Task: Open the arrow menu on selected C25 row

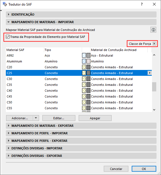Action: coord(150,73)
